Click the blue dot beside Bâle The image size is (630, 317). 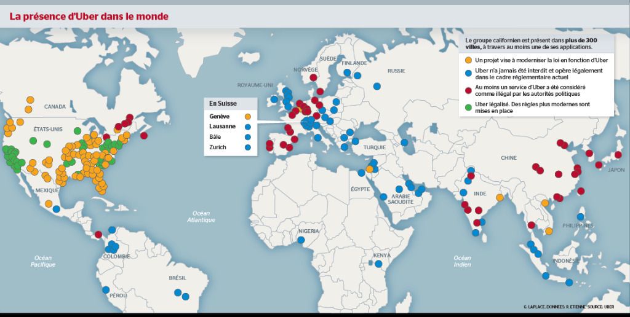[248, 136]
